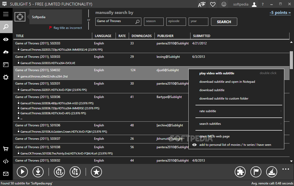294x186 pixels.
Task: Click the results list scrollbar thumb
Action: point(291,60)
